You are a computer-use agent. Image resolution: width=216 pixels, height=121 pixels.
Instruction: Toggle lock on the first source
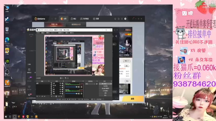(x=62, y=83)
